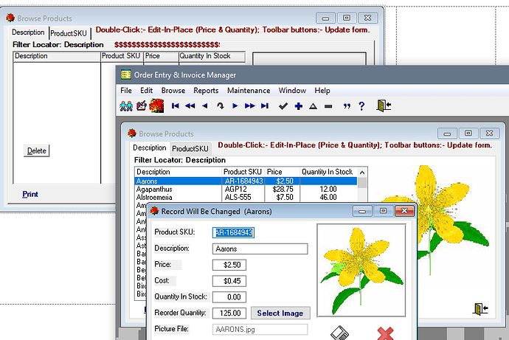This screenshot has width=509, height=340.
Task: Open the Window menu
Action: pyautogui.click(x=292, y=91)
